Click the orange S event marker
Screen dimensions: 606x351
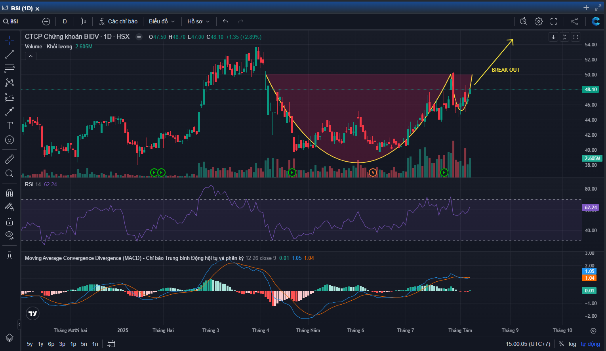(372, 172)
